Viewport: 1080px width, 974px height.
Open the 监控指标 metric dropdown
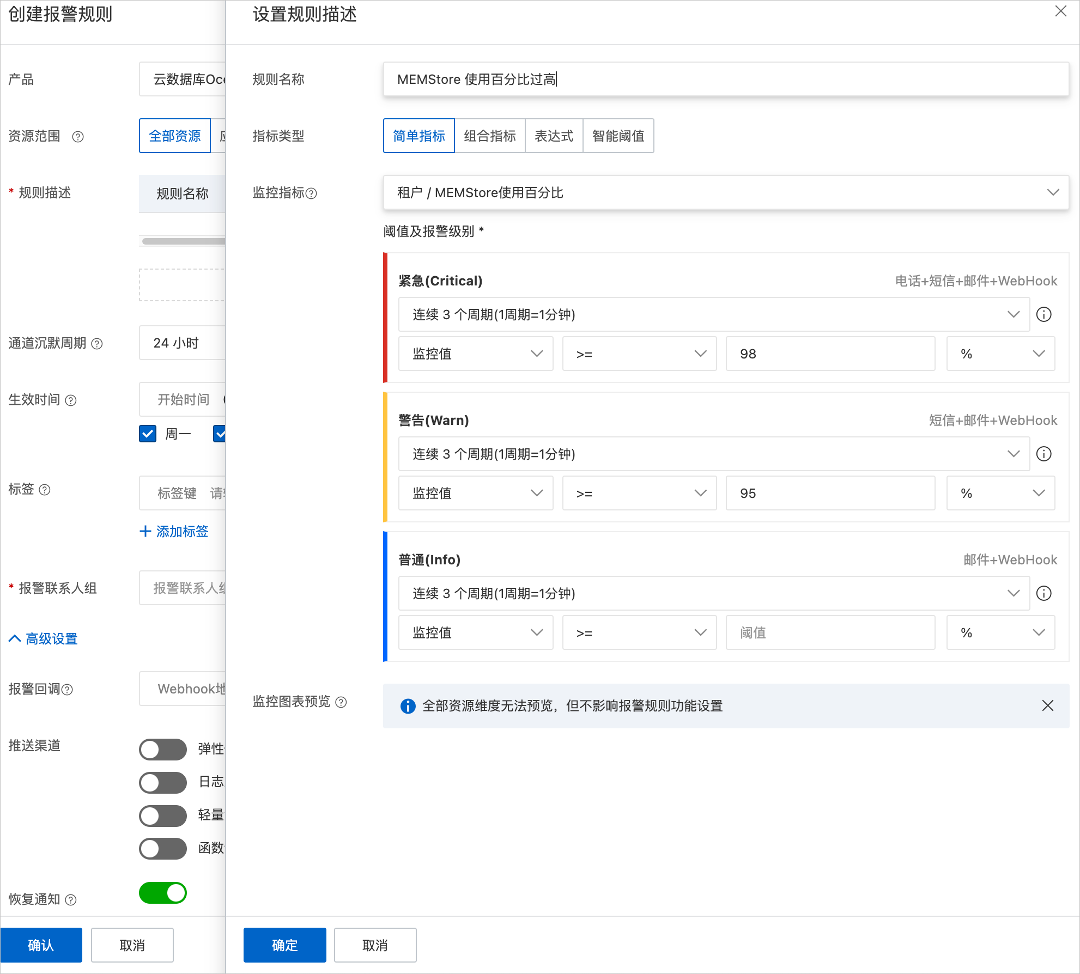coord(725,192)
